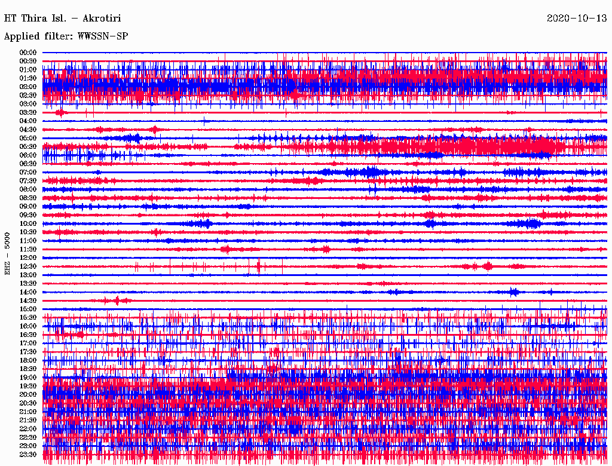Click the 14:30 time label
This screenshot has height=466, width=612.
pyautogui.click(x=28, y=301)
